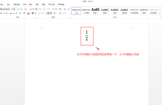The width and height of the screenshot is (162, 105).
Task: Click the subscript icon
Action: click(x=14, y=13)
